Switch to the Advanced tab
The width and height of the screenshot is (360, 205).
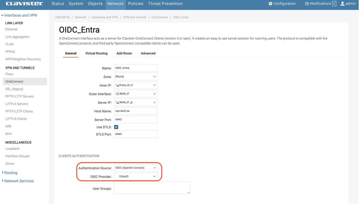tap(148, 53)
